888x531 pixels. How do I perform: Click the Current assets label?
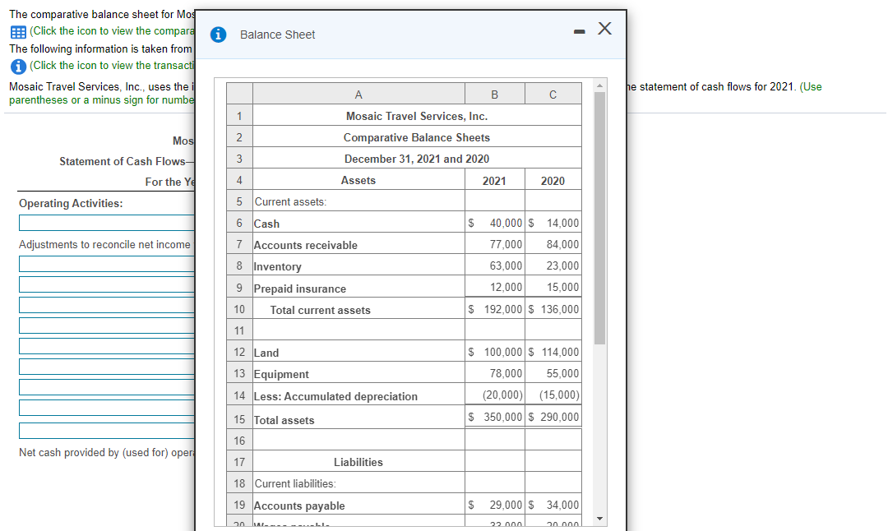(290, 201)
